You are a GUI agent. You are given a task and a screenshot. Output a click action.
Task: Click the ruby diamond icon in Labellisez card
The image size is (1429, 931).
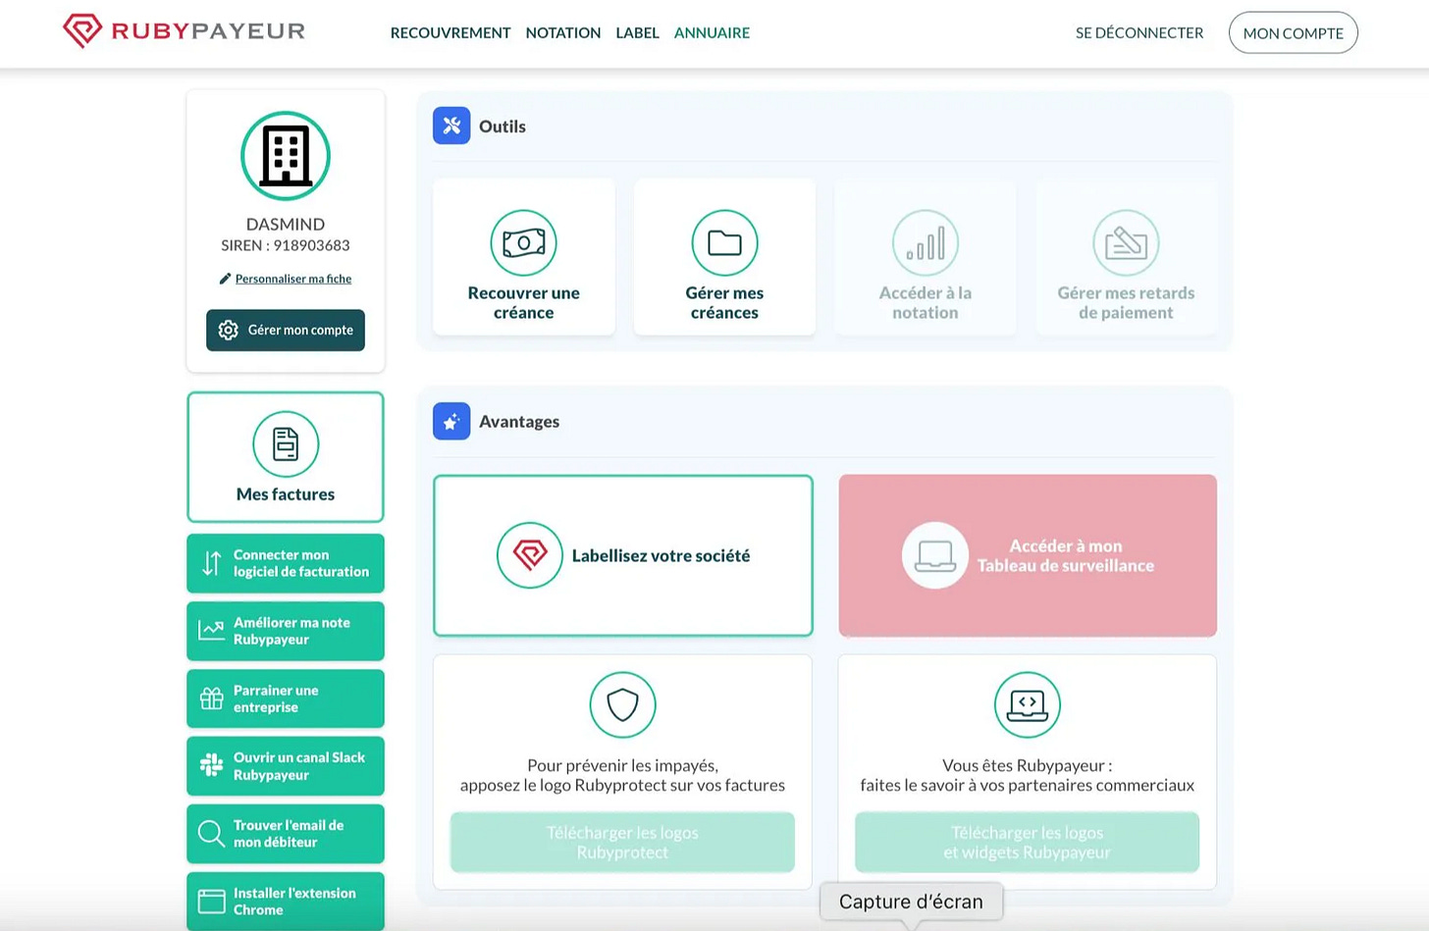pos(530,555)
